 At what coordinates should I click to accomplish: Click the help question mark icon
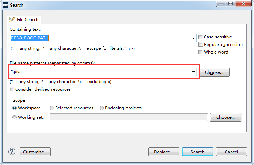12,152
